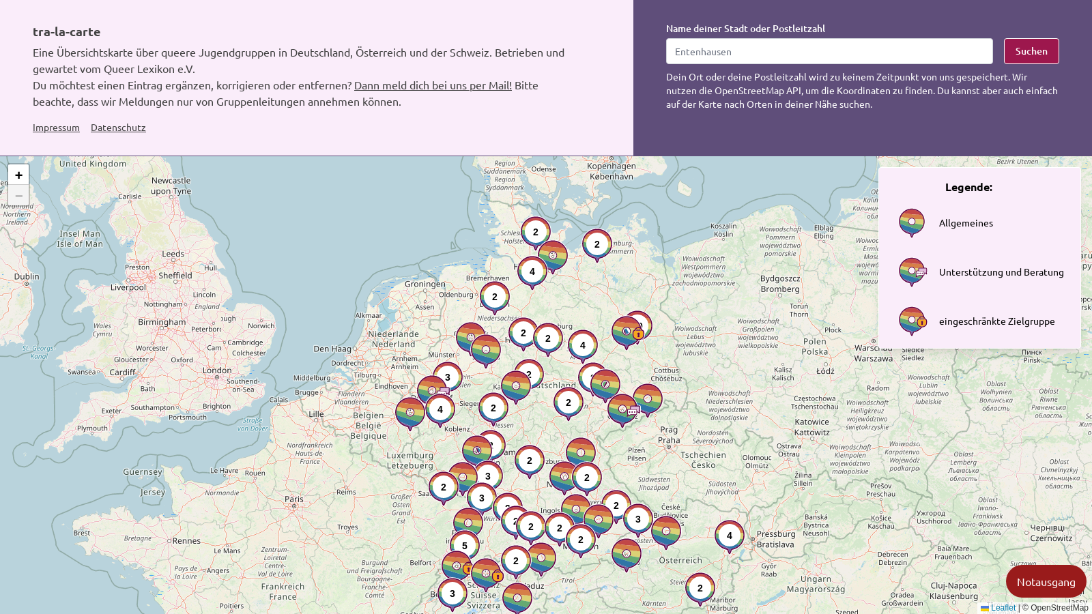This screenshot has height=614, width=1092.
Task: Open the Impressum link
Action: click(x=56, y=128)
